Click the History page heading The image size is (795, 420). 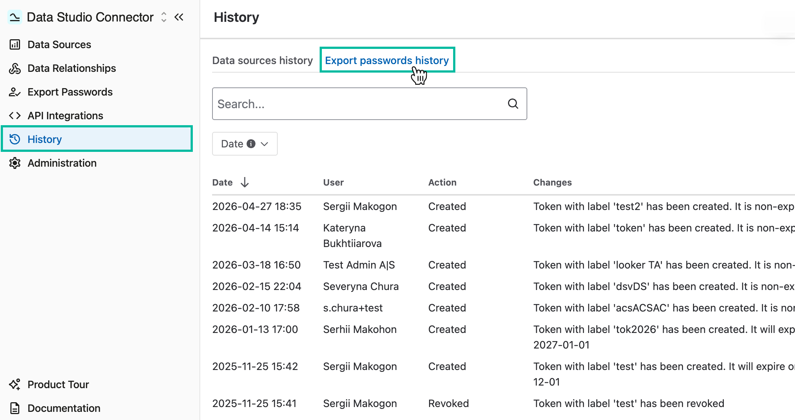236,17
